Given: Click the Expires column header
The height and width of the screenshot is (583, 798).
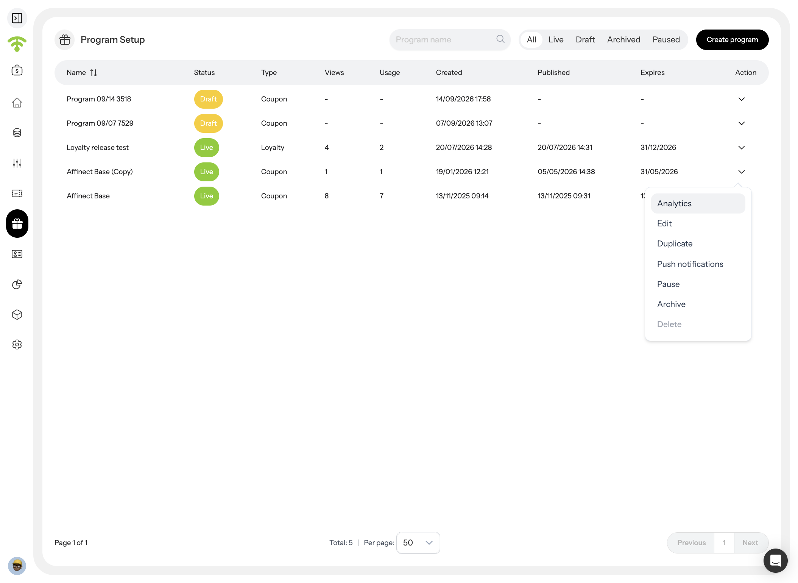Looking at the screenshot, I should point(652,73).
